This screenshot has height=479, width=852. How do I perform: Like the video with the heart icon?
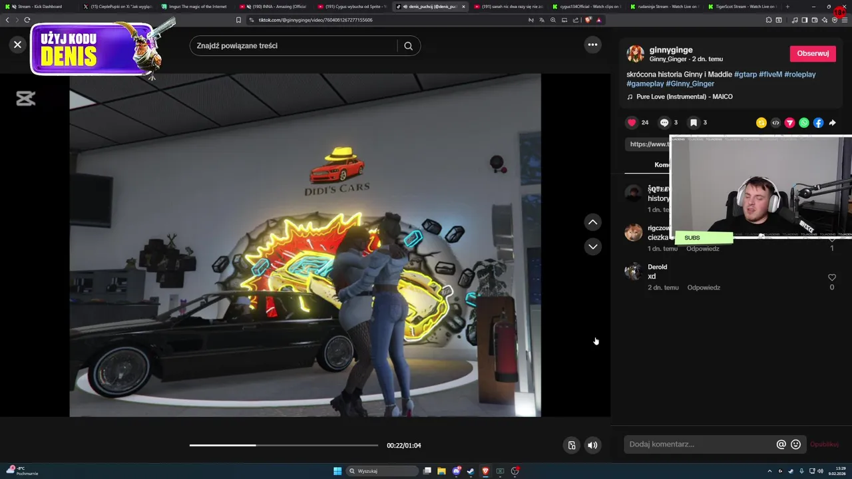(x=632, y=122)
